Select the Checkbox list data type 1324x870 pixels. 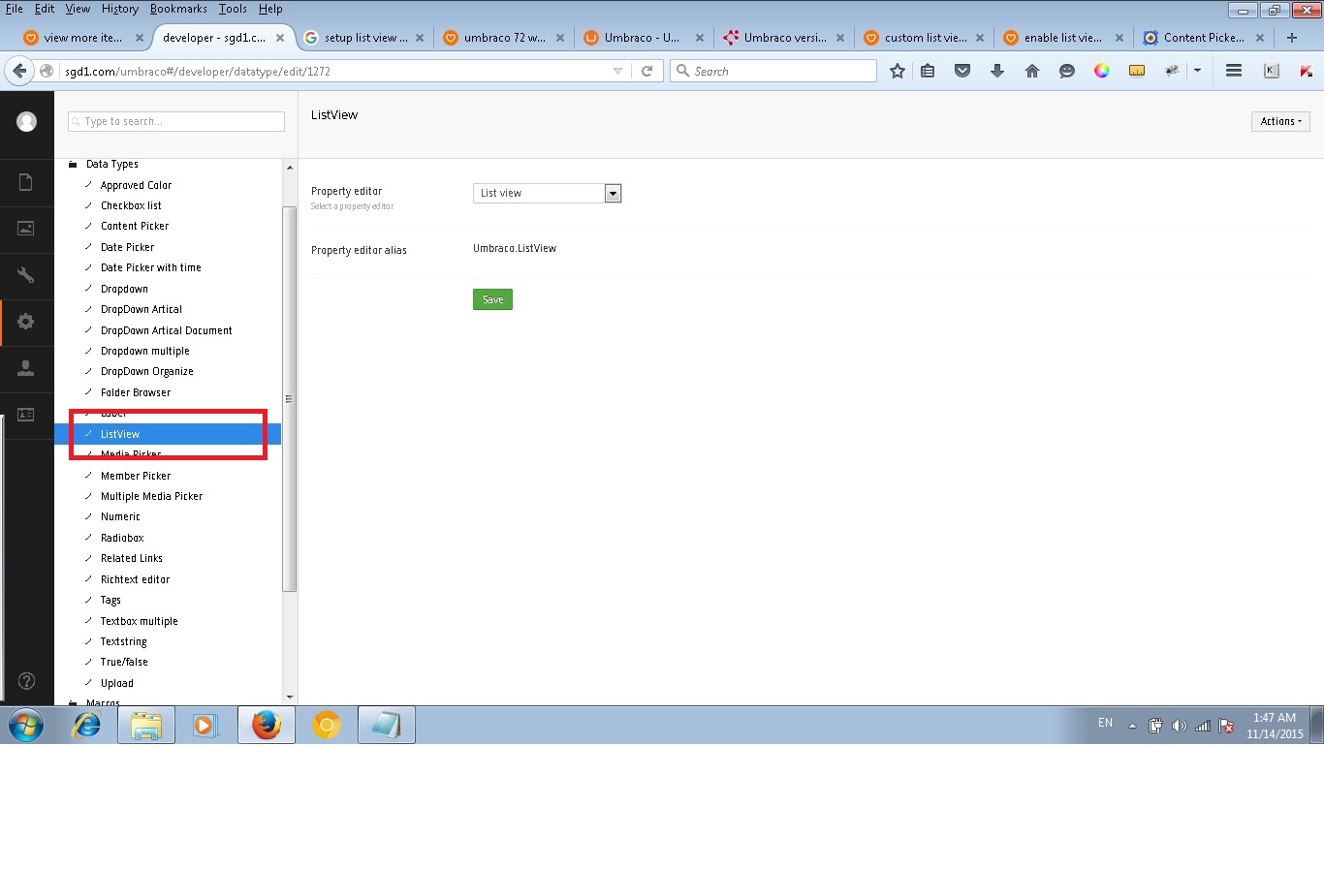(131, 205)
